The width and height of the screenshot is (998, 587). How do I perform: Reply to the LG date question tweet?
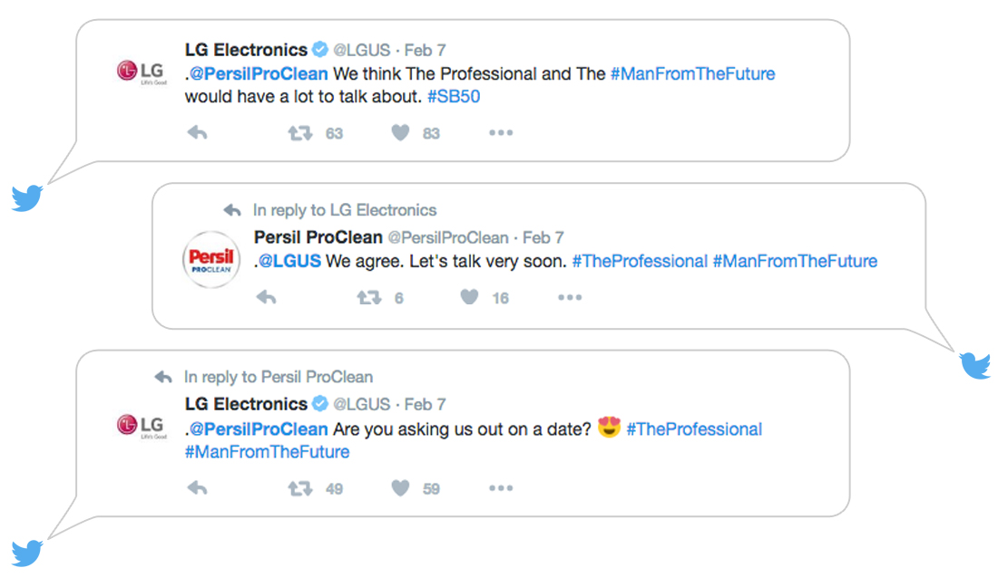[197, 488]
